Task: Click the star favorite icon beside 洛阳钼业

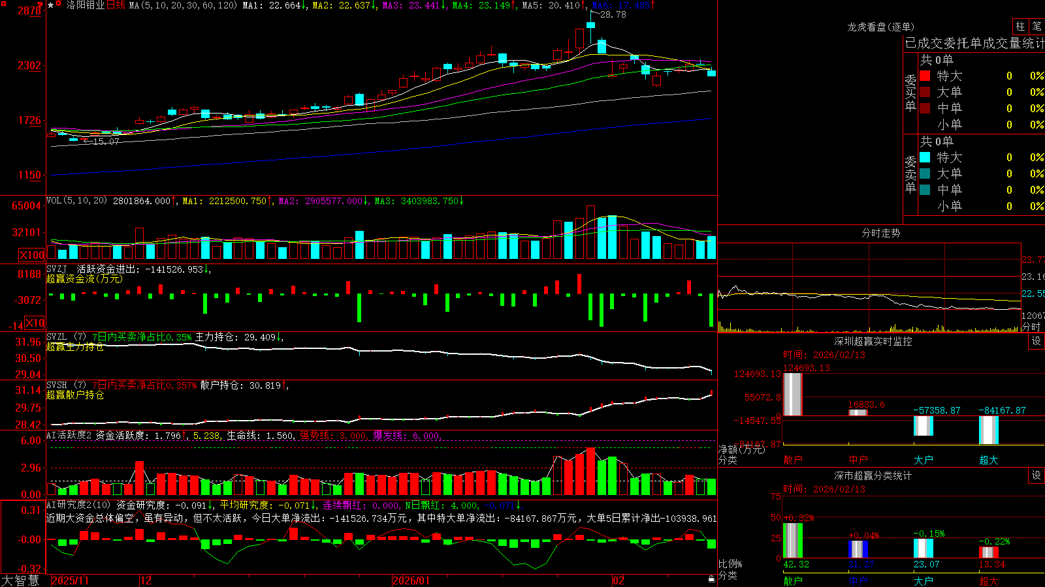Action: point(51,5)
